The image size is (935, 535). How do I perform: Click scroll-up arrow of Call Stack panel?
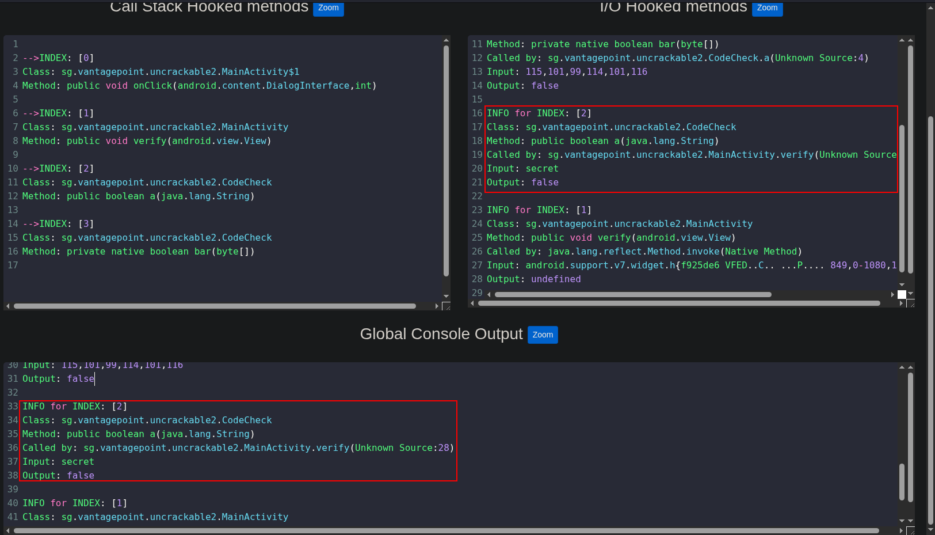446,40
